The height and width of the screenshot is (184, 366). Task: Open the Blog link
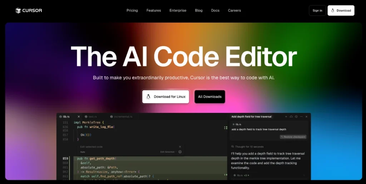tap(199, 10)
